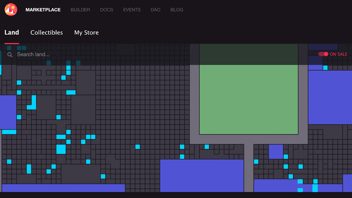
Task: Select the long purple district at bottom-left
Action: point(63,188)
